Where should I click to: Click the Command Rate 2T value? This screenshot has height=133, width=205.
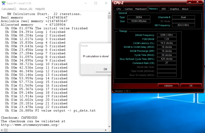(167, 63)
